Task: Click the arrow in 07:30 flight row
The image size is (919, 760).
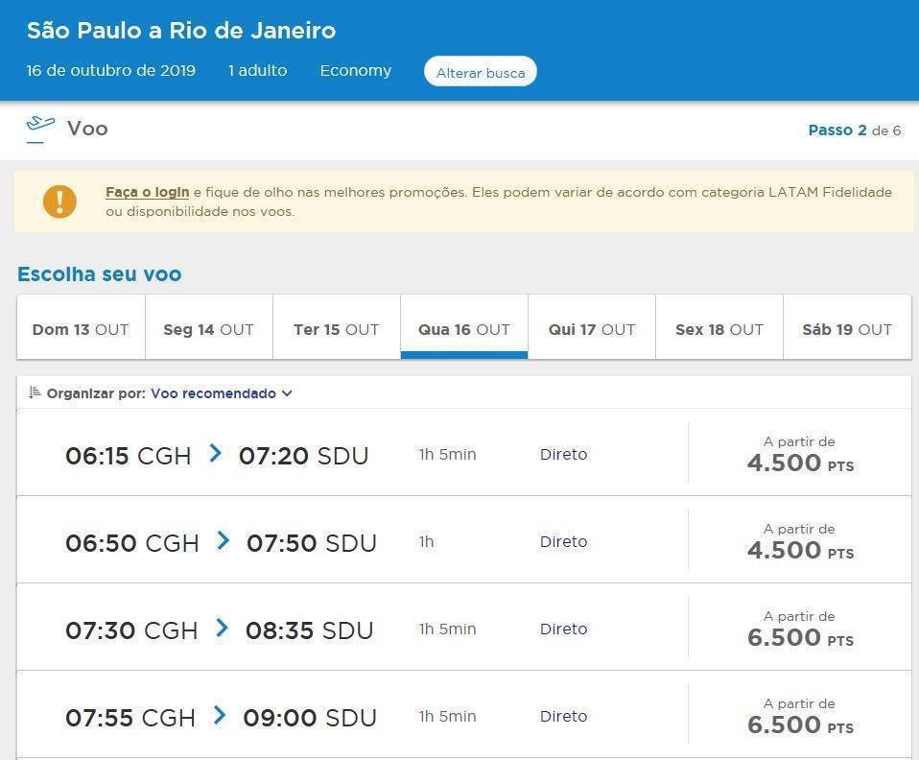Action: coord(223,629)
